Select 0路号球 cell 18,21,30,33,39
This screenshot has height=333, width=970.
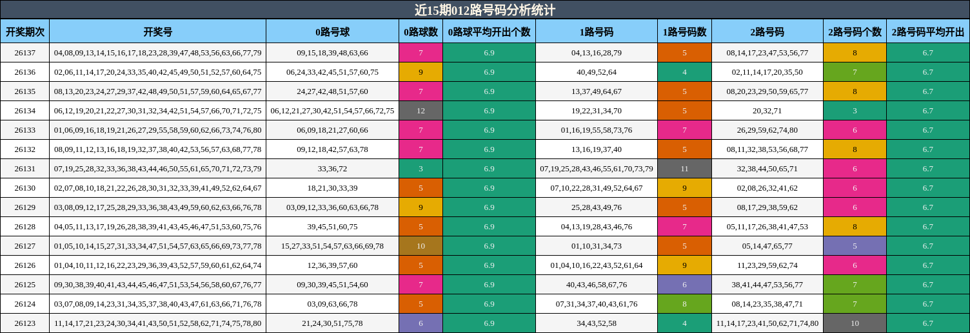(333, 188)
